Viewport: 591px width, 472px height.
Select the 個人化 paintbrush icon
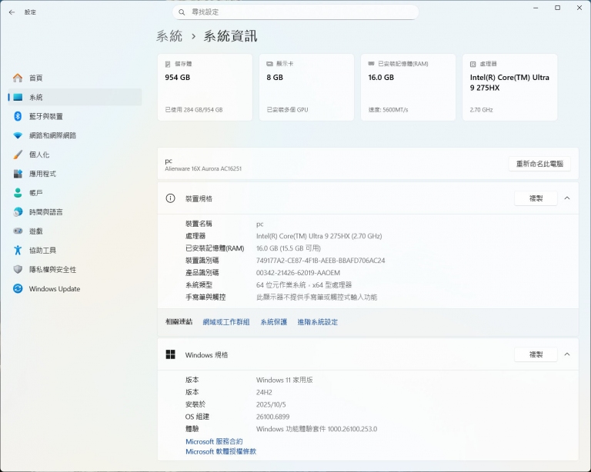coord(18,155)
